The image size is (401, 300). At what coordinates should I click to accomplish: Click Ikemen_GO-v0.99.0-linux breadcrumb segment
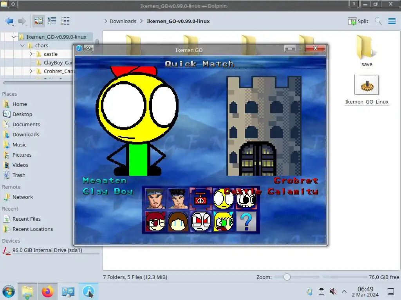pos(178,21)
